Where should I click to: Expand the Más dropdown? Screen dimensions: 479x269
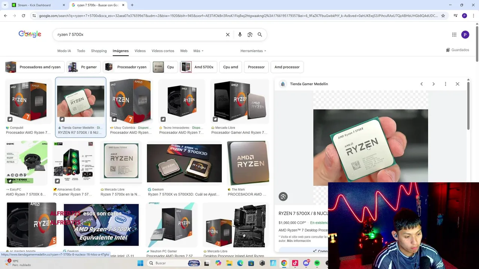(x=198, y=51)
